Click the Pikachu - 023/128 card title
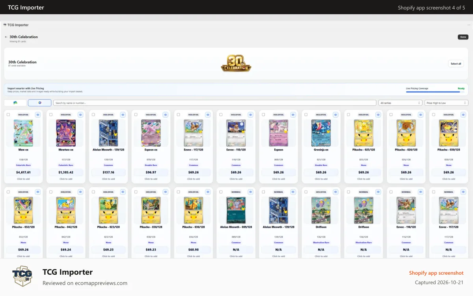473x296 pixels. click(108, 227)
